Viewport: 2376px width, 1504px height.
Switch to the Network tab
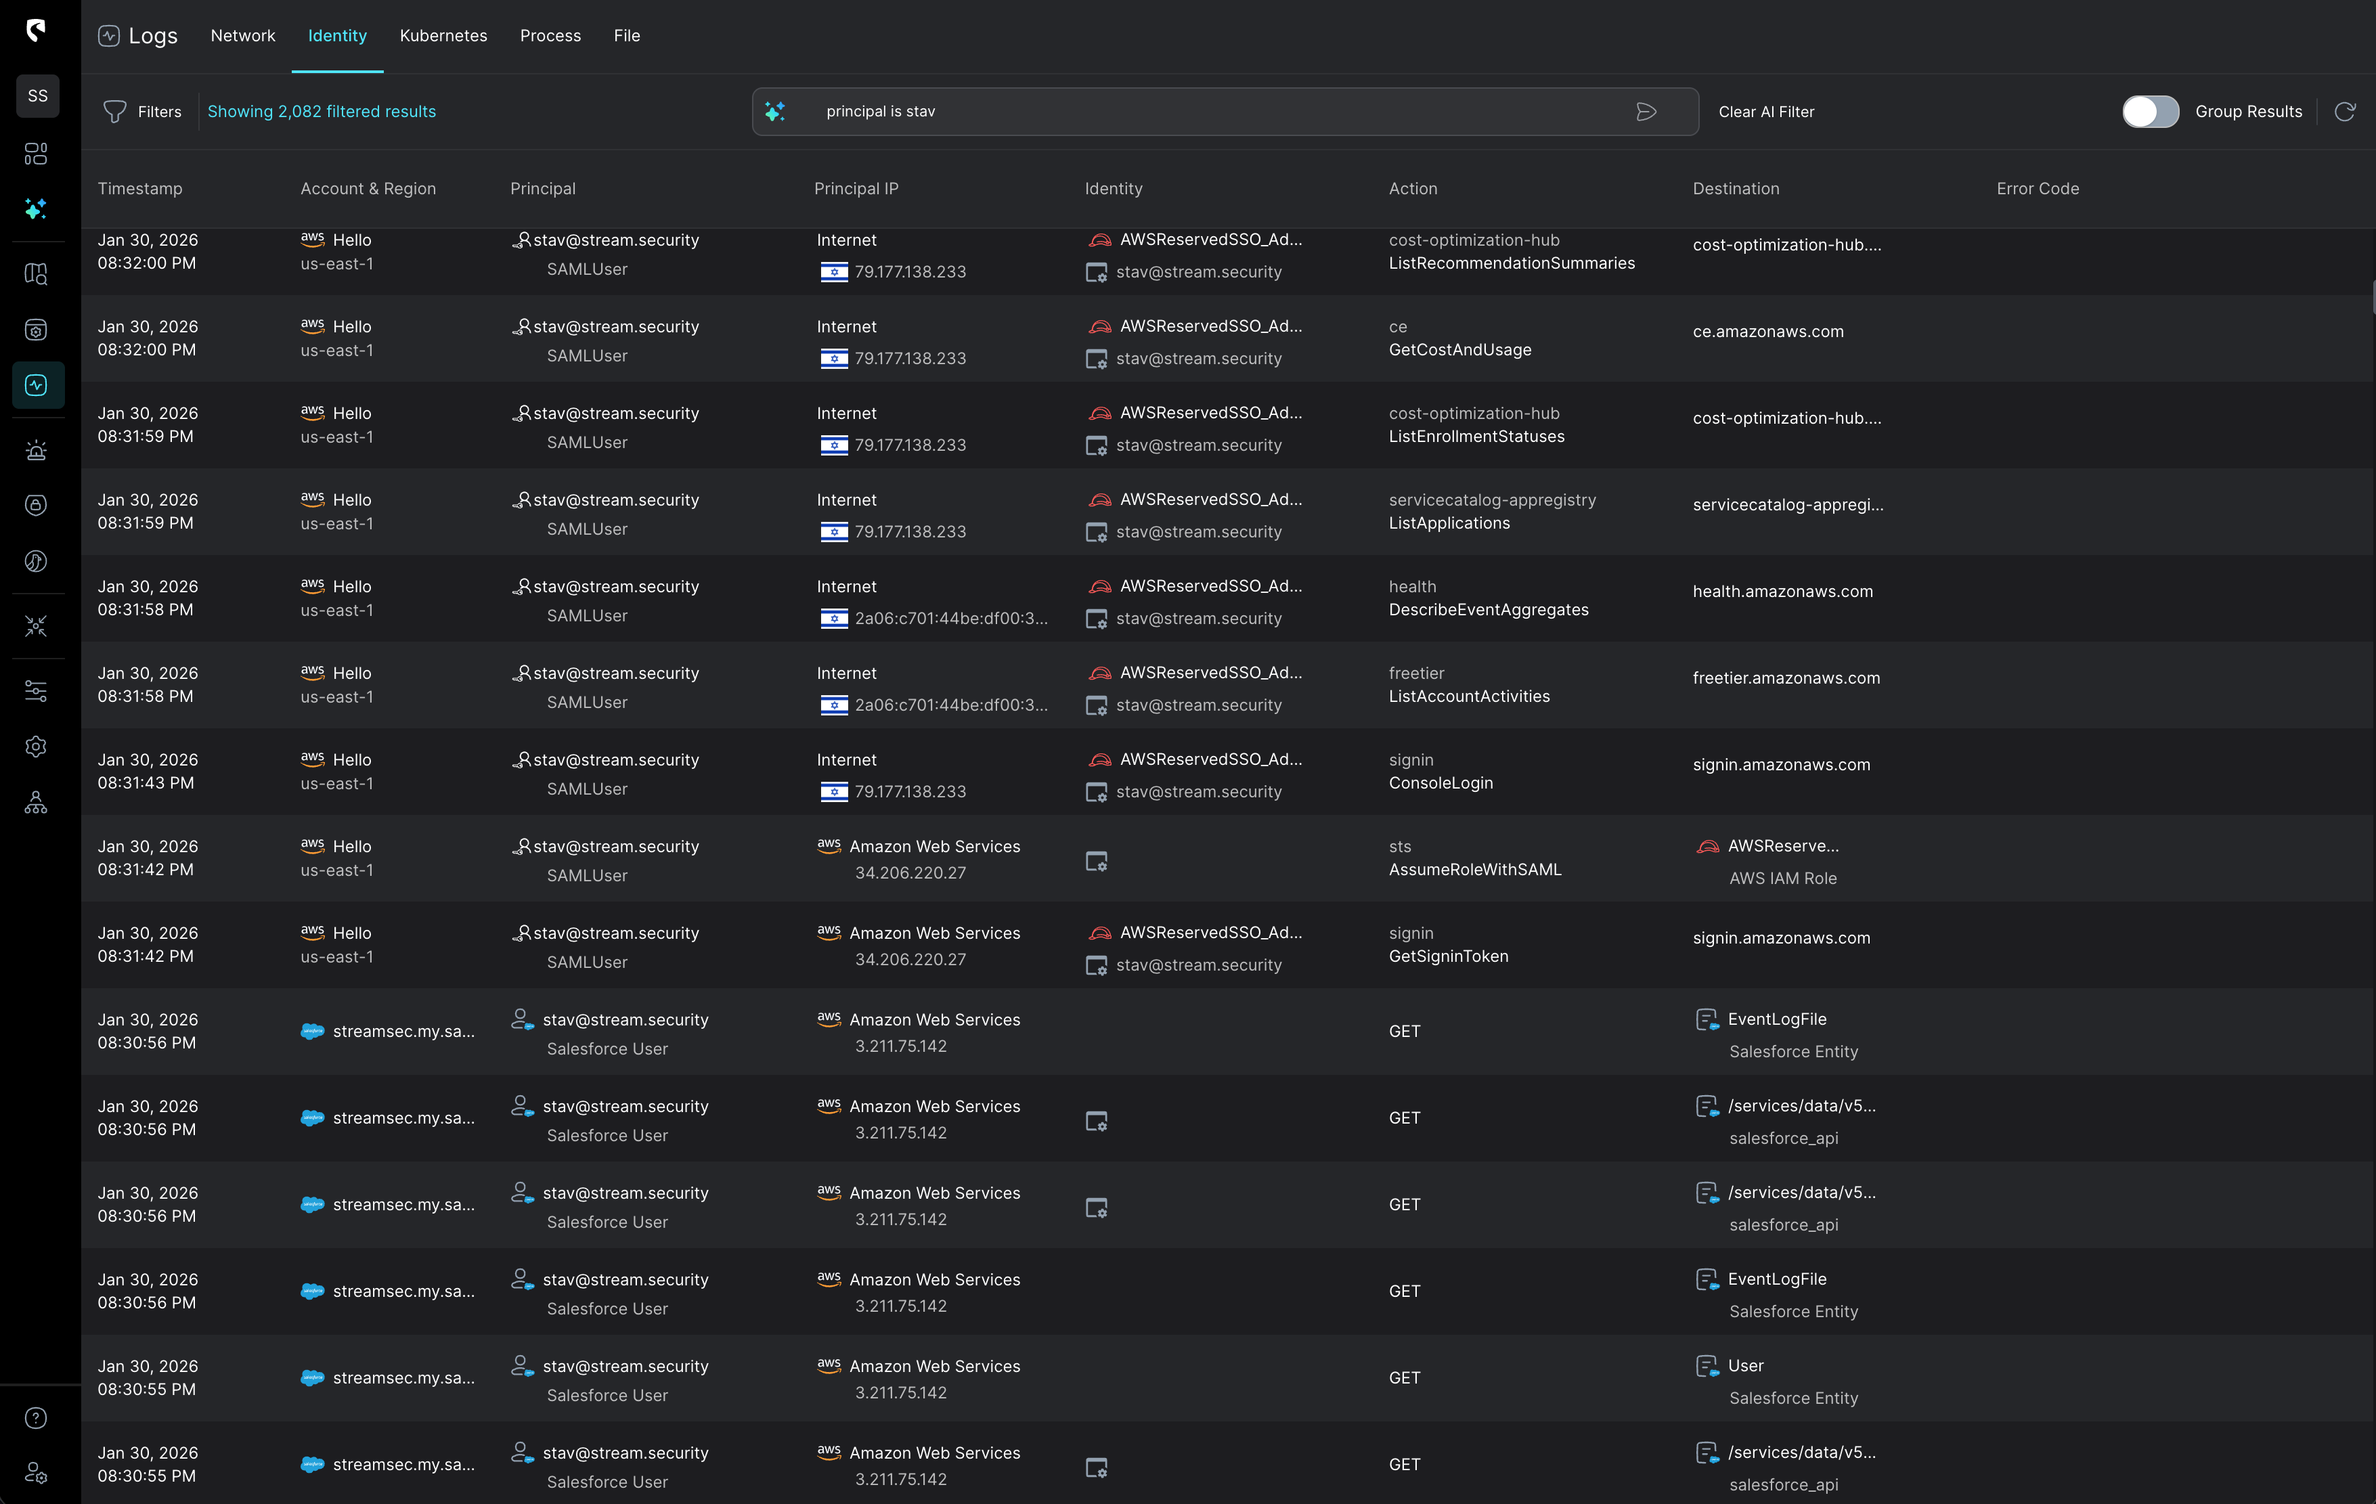[243, 35]
